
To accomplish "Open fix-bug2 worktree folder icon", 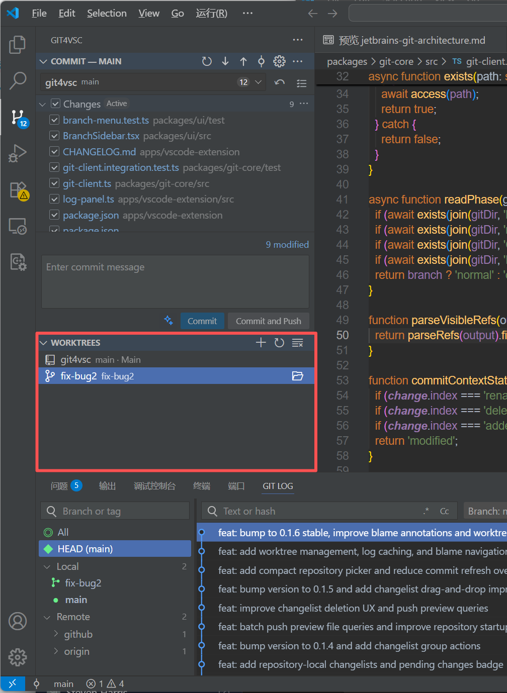I will tap(298, 376).
